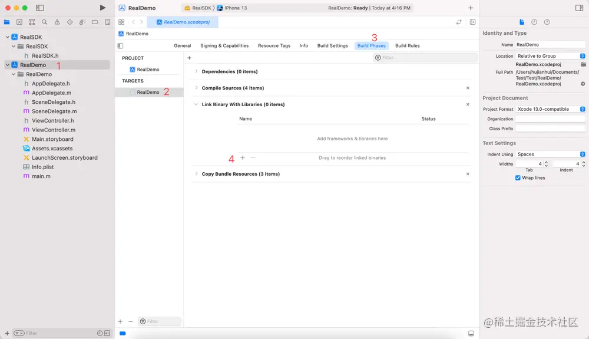Open Main.storyboard file
Viewport: 589px width, 339px height.
click(x=52, y=139)
